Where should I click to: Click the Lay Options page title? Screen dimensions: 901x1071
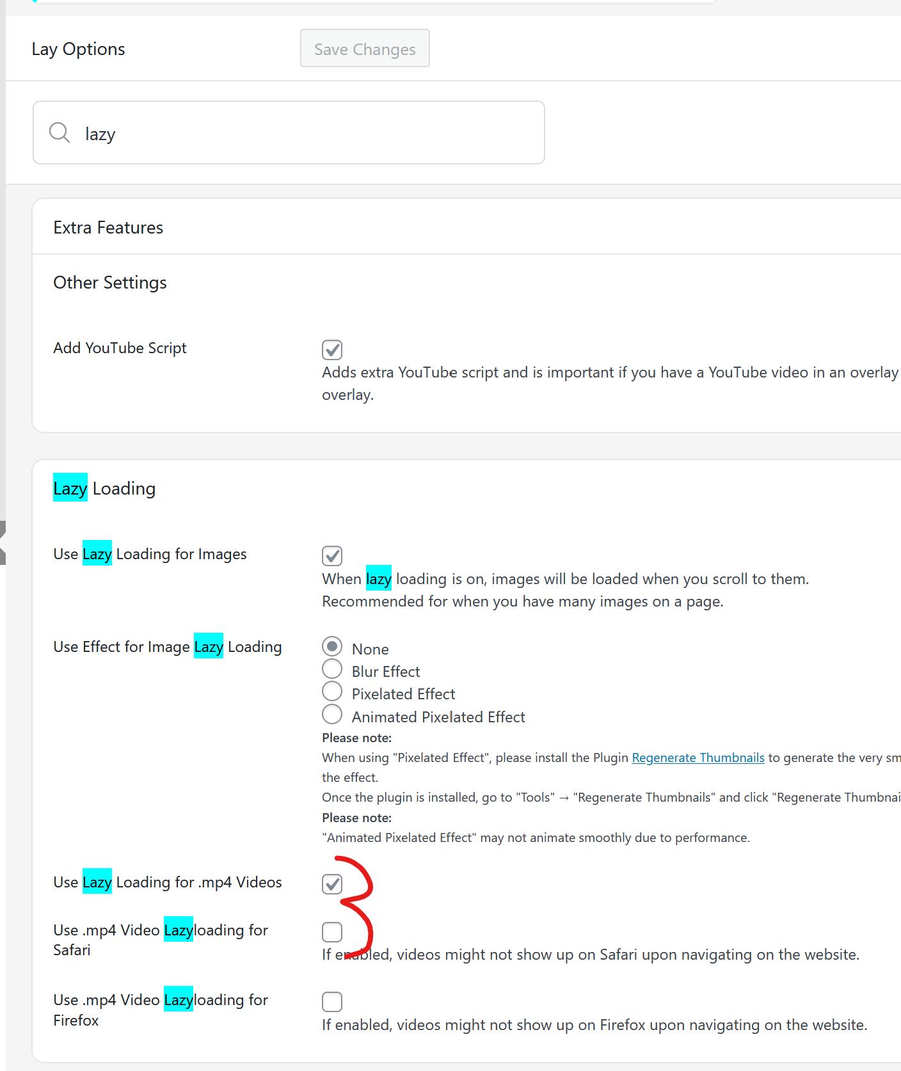pos(78,49)
